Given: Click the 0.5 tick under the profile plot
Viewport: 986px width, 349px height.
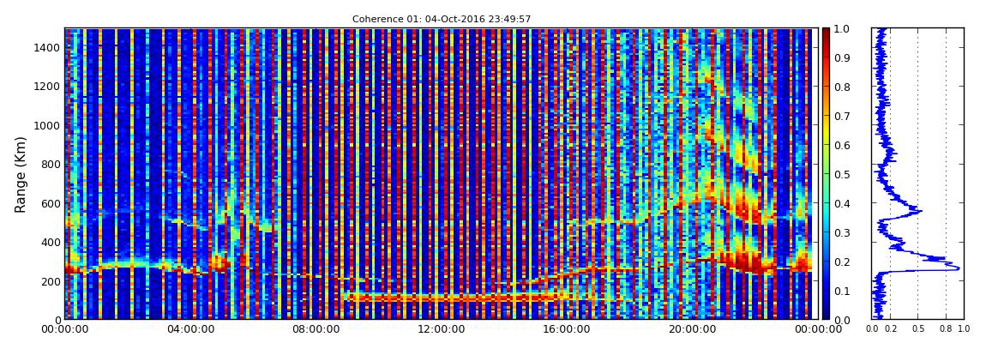Looking at the screenshot, I should click(x=917, y=329).
